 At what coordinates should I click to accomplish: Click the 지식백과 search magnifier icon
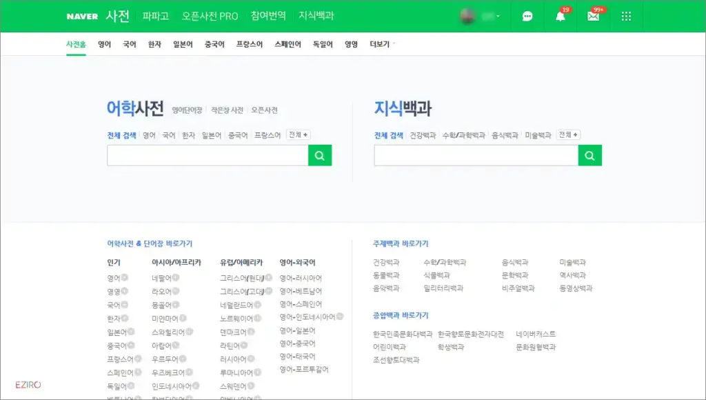(x=589, y=155)
